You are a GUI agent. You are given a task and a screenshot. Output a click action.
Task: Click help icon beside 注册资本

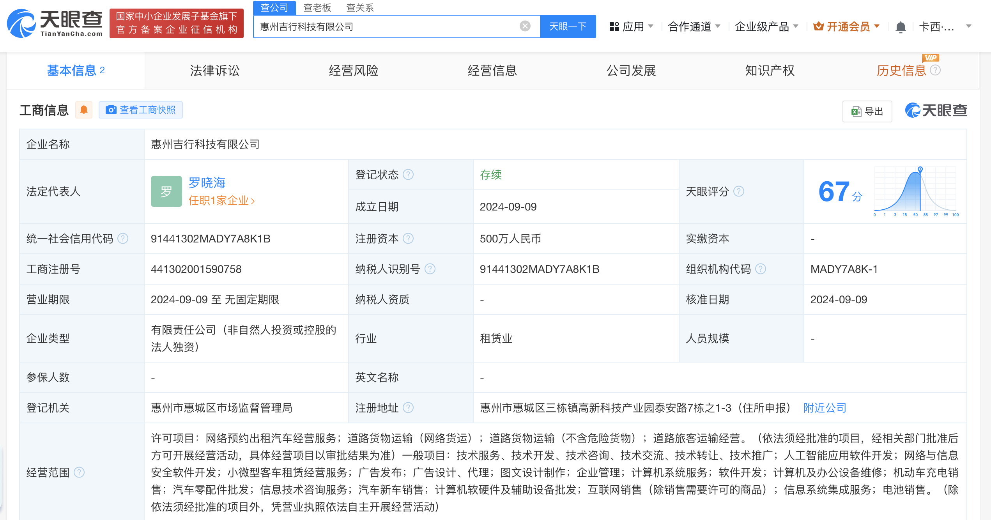[408, 238]
